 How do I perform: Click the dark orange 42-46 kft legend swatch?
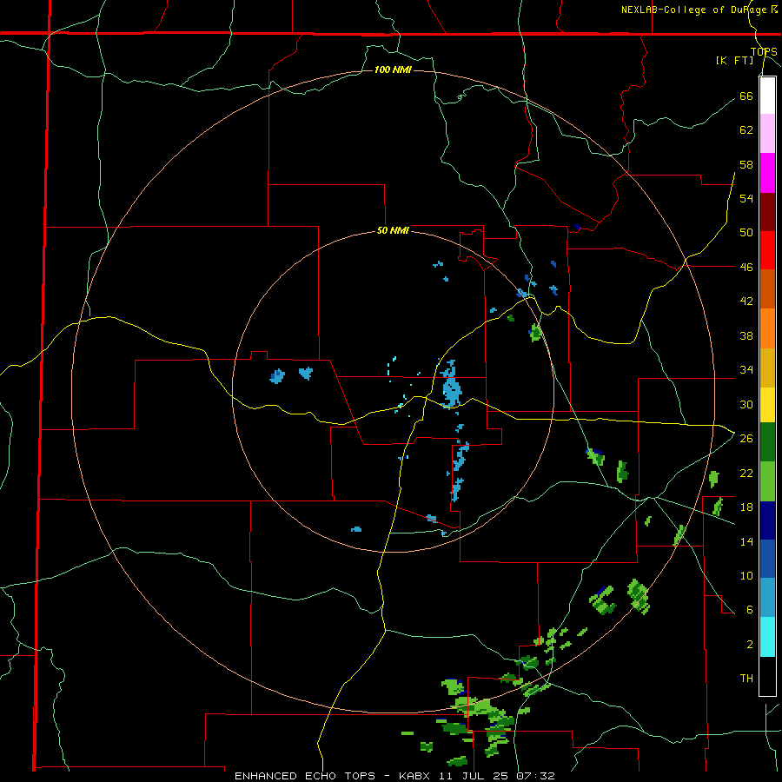[767, 289]
